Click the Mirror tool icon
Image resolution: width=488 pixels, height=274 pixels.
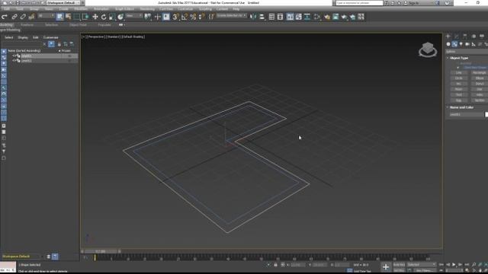tap(253, 17)
